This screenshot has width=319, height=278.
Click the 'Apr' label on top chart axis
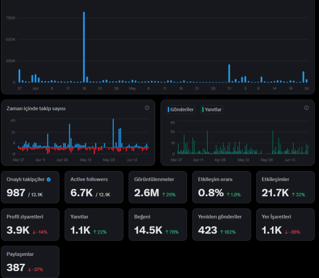pos(36,88)
